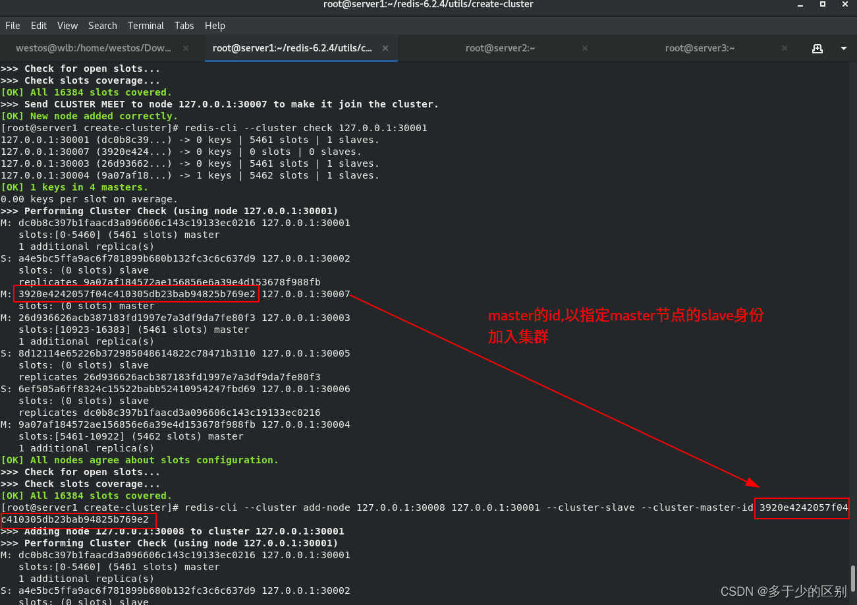857x605 pixels.
Task: Close the westos@wlb tab
Action: pos(186,48)
